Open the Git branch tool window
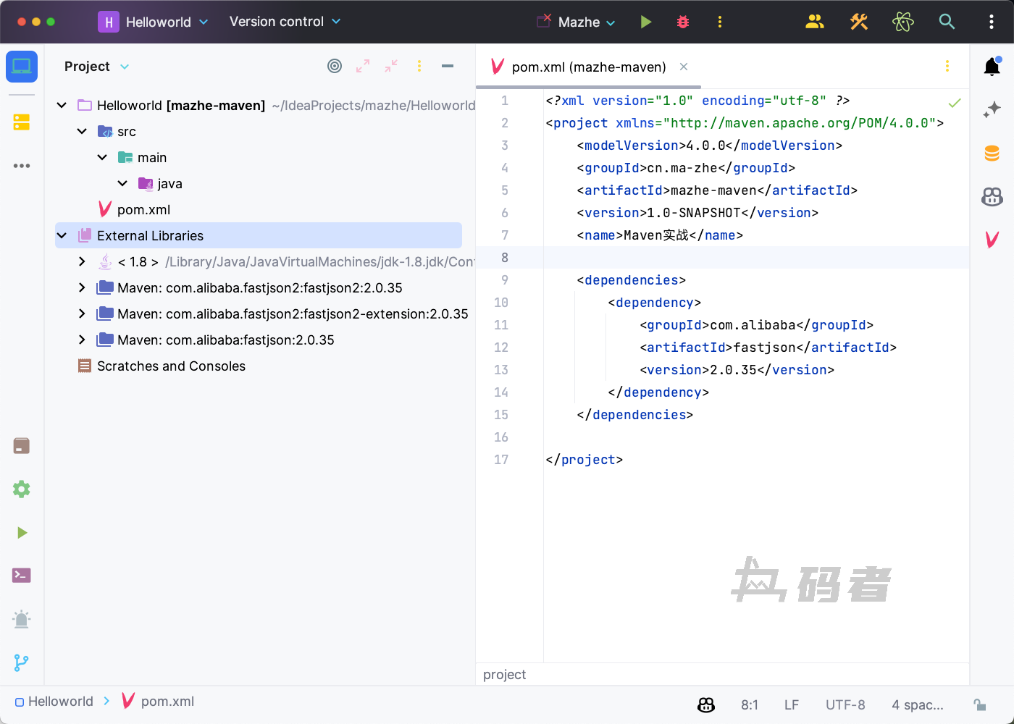The width and height of the screenshot is (1014, 724). point(22,662)
